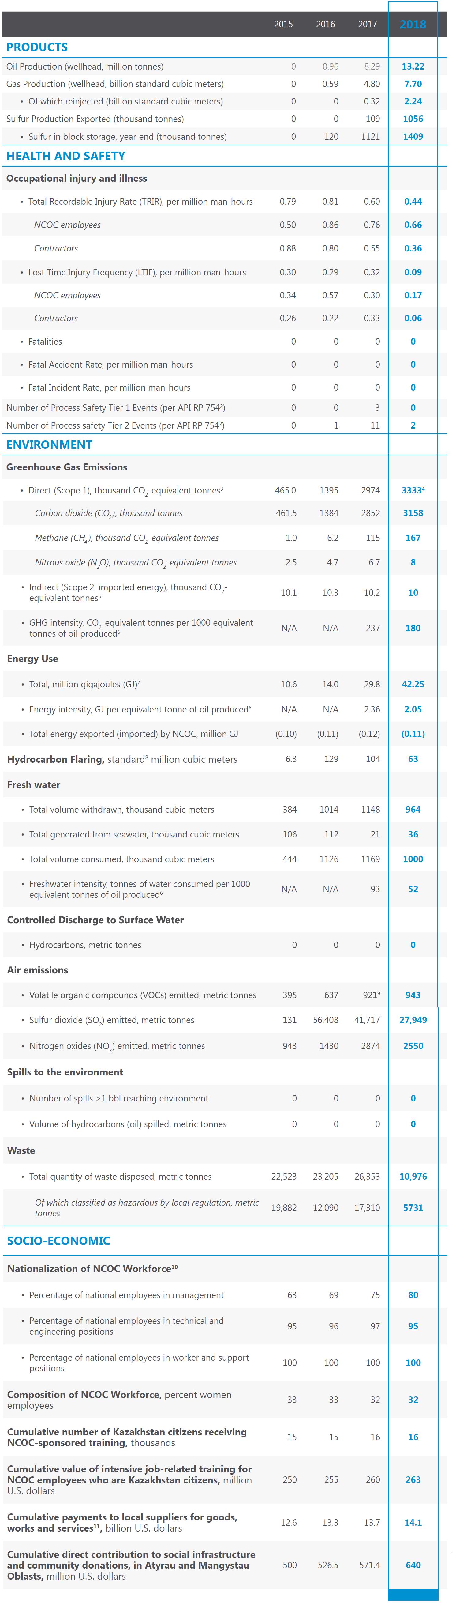Viewport: 456px width, 1613px height.
Task: Select the 2015 column header
Action: [283, 25]
